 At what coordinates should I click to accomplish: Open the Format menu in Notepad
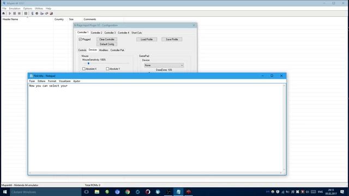(x=52, y=81)
